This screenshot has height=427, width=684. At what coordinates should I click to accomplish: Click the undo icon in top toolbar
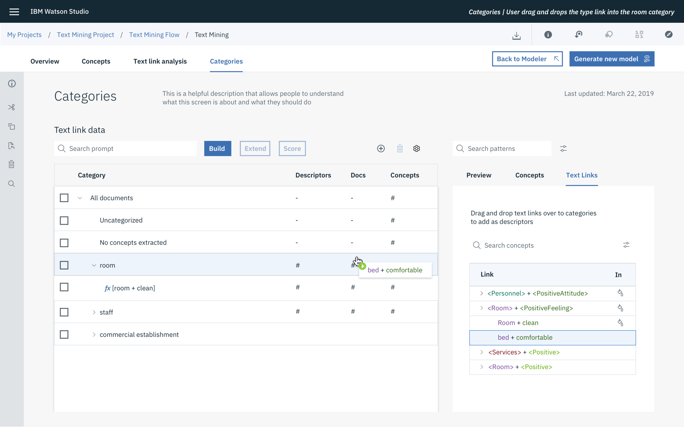click(579, 35)
